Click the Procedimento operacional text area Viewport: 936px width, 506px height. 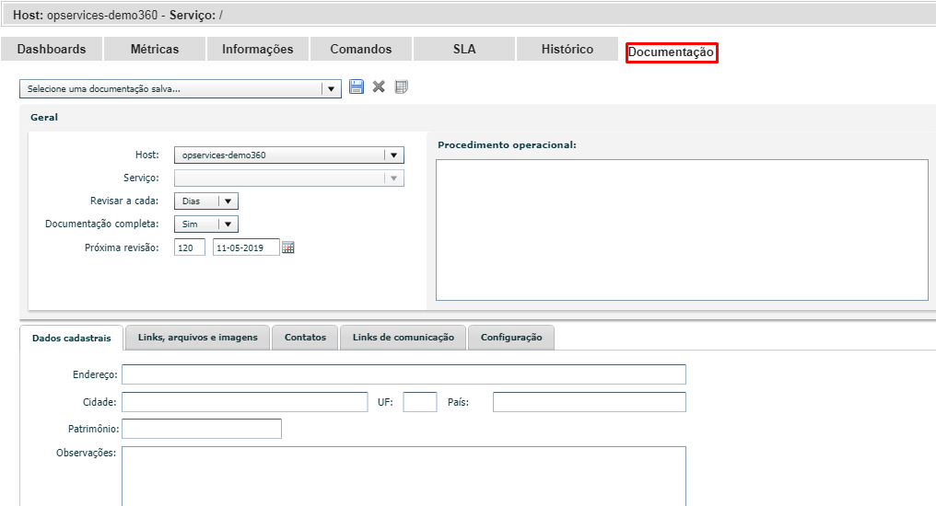click(682, 230)
